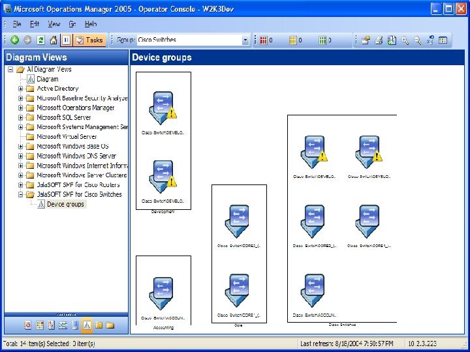Click Total 14 item(s) status bar text
The width and height of the screenshot is (470, 352).
click(49, 344)
